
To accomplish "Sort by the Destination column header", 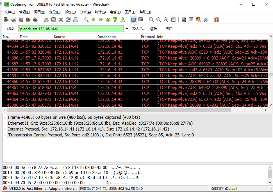I will 119,36.
